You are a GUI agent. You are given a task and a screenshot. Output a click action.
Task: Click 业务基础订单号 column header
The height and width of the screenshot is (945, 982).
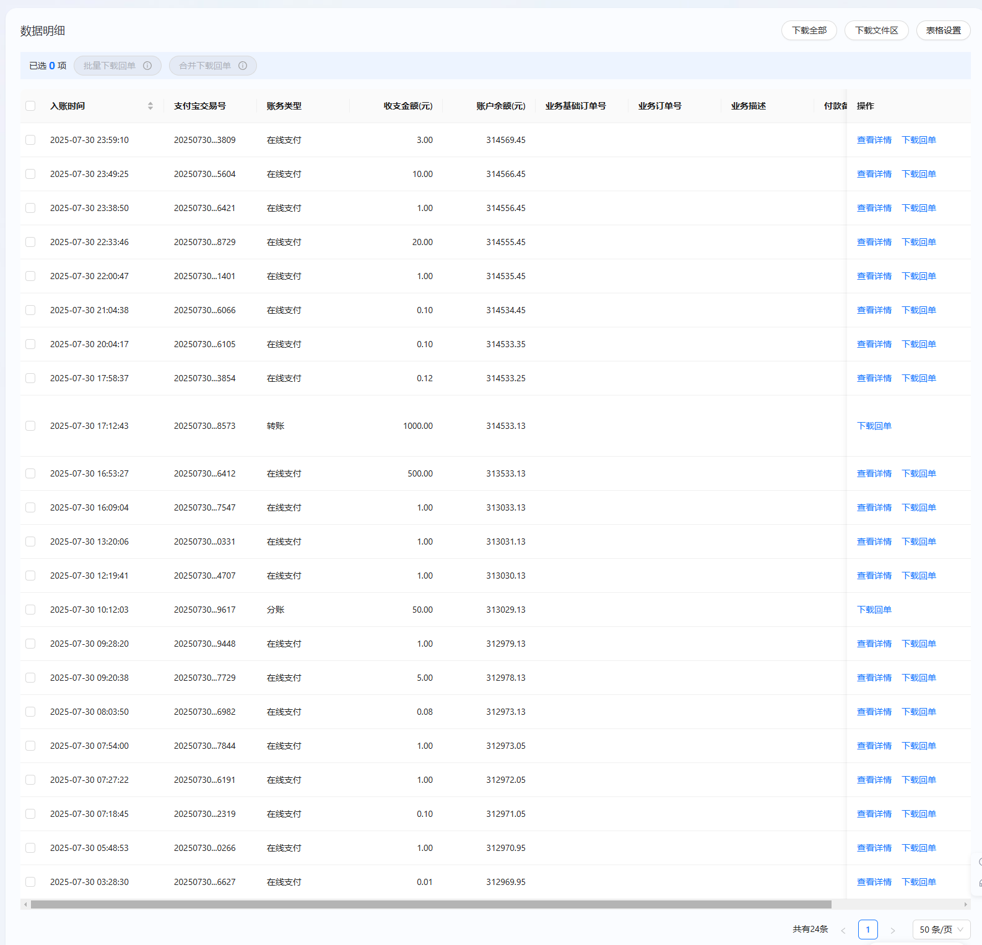[x=576, y=106]
